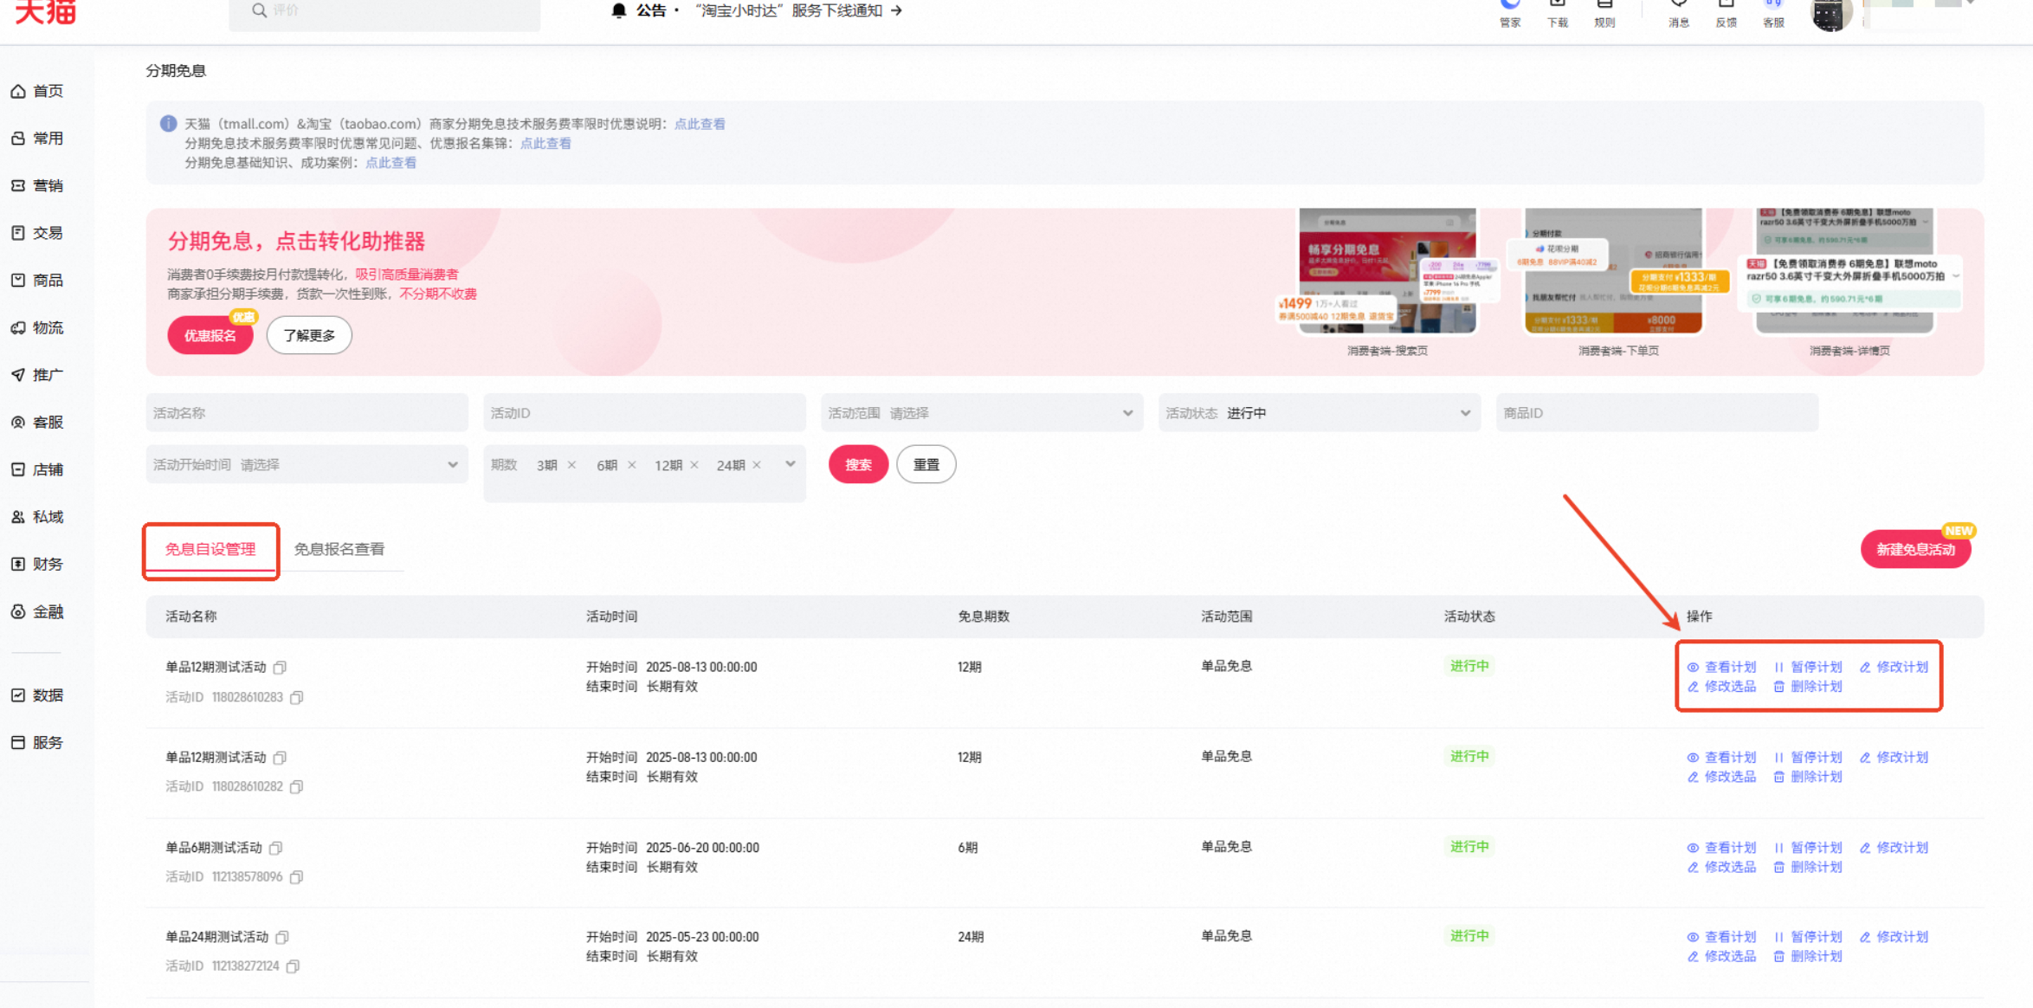2033x1008 pixels.
Task: Click 修改计划 for activity 118028610282
Action: pyautogui.click(x=1894, y=757)
